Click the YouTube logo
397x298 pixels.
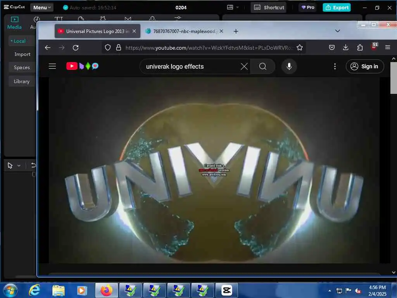[82, 66]
